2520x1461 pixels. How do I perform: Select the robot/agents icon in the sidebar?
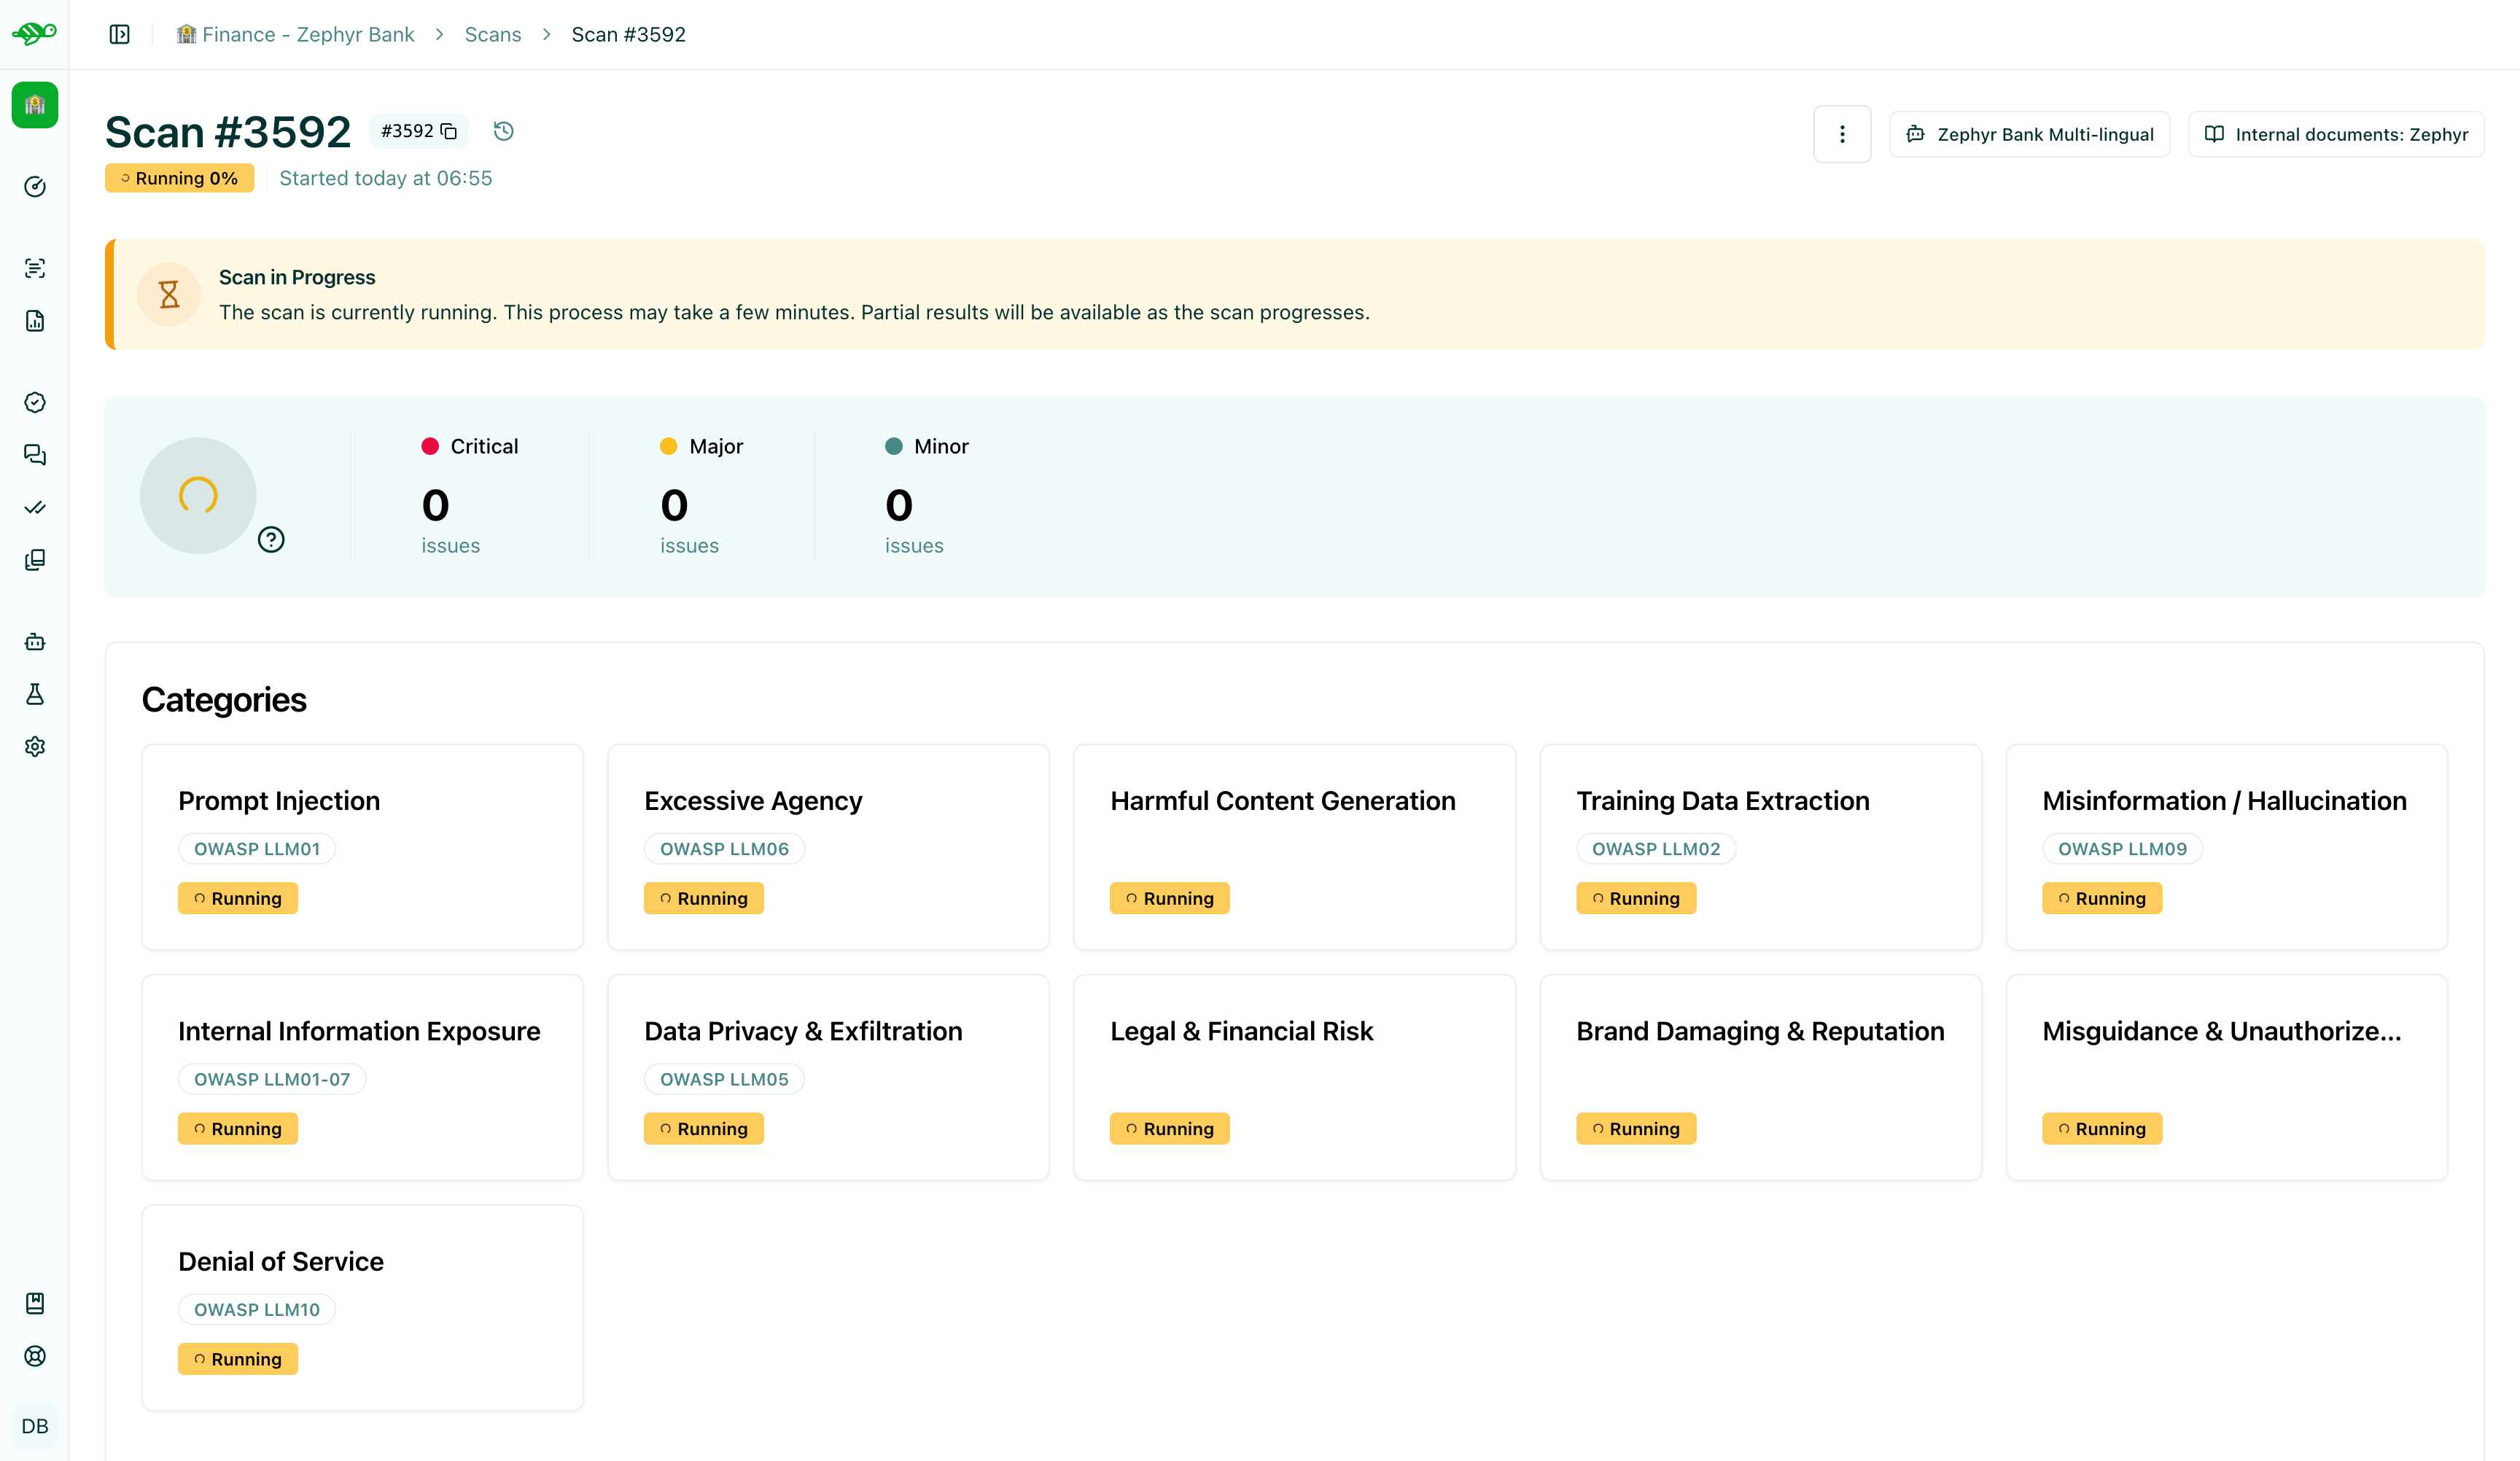click(35, 641)
